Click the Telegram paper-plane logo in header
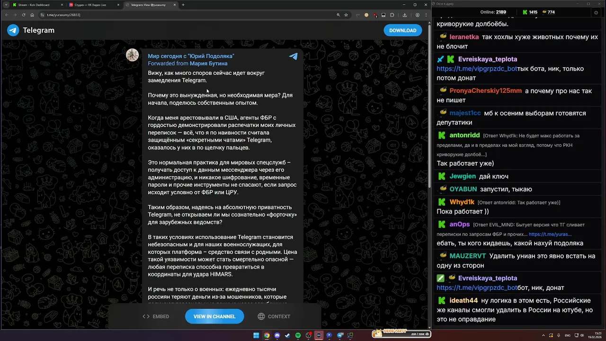 pos(13,30)
